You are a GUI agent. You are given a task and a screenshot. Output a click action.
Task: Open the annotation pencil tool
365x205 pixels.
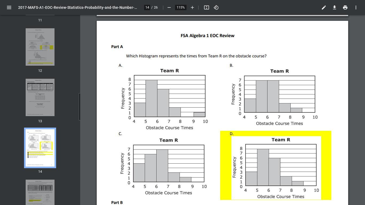[324, 7]
